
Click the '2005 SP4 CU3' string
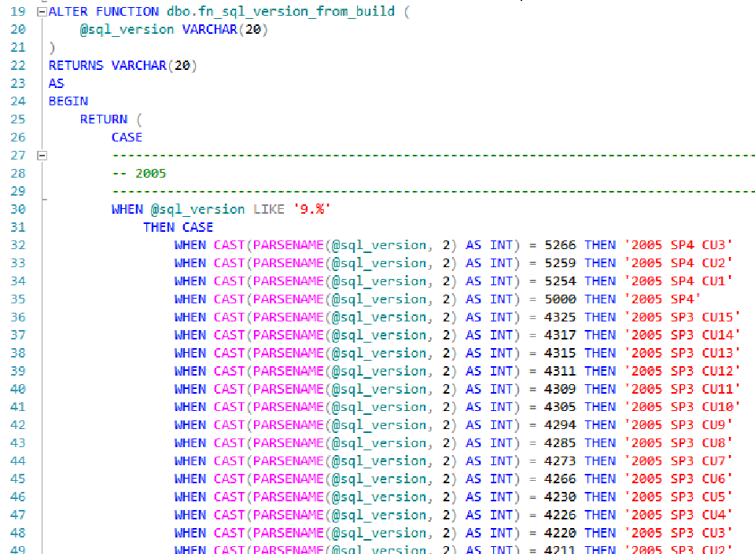[678, 244]
